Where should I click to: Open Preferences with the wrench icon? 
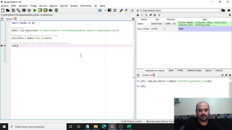click(121, 10)
